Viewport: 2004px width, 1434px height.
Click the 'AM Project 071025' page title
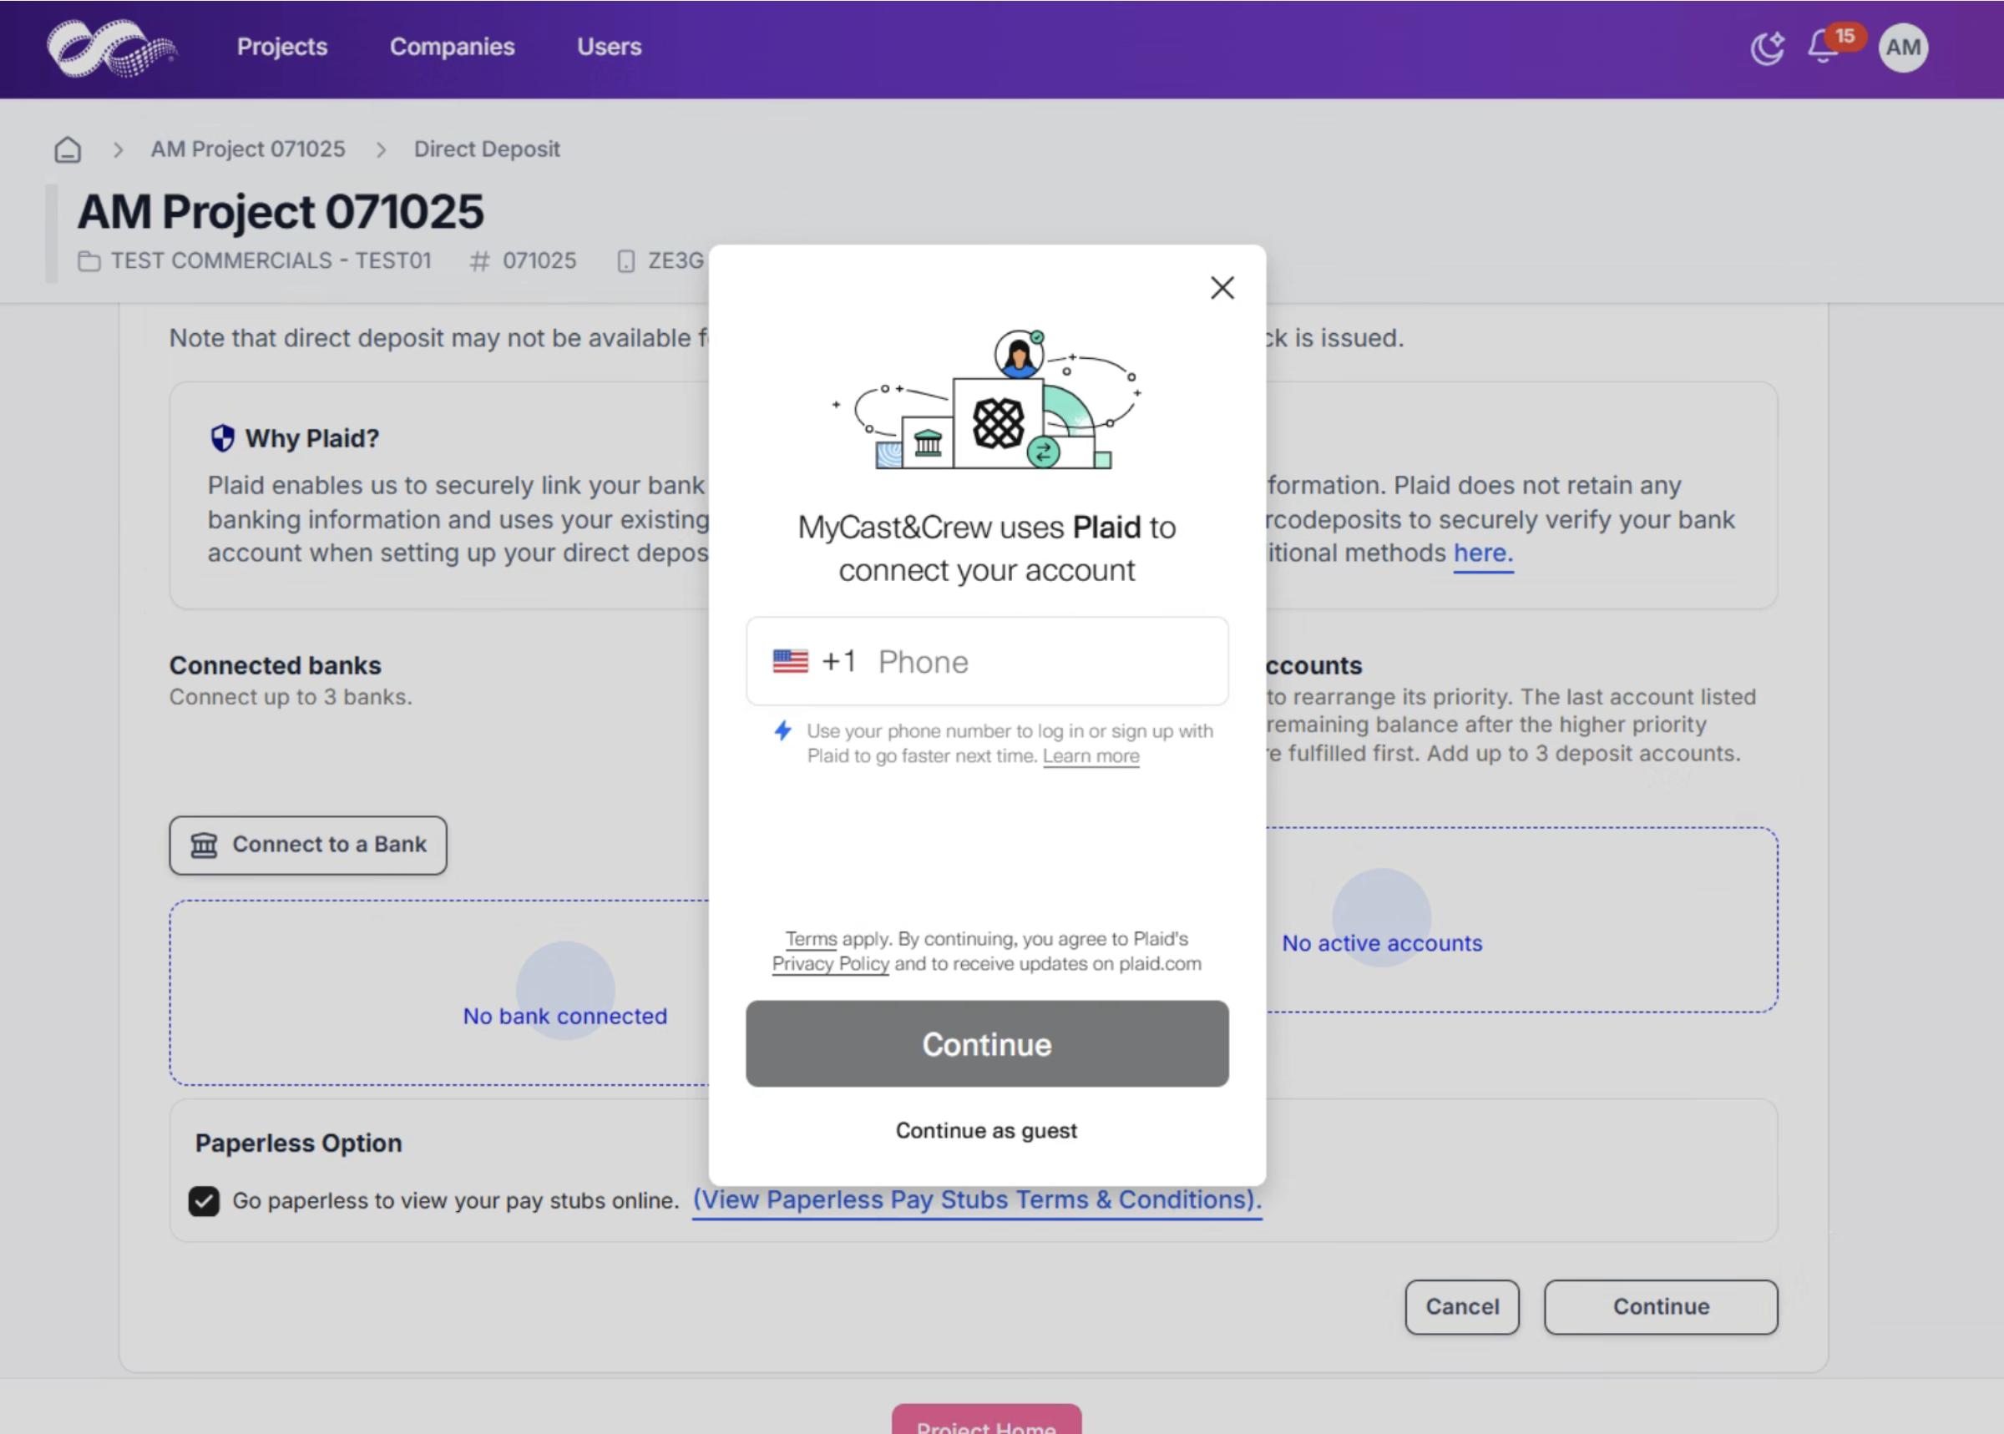[281, 212]
